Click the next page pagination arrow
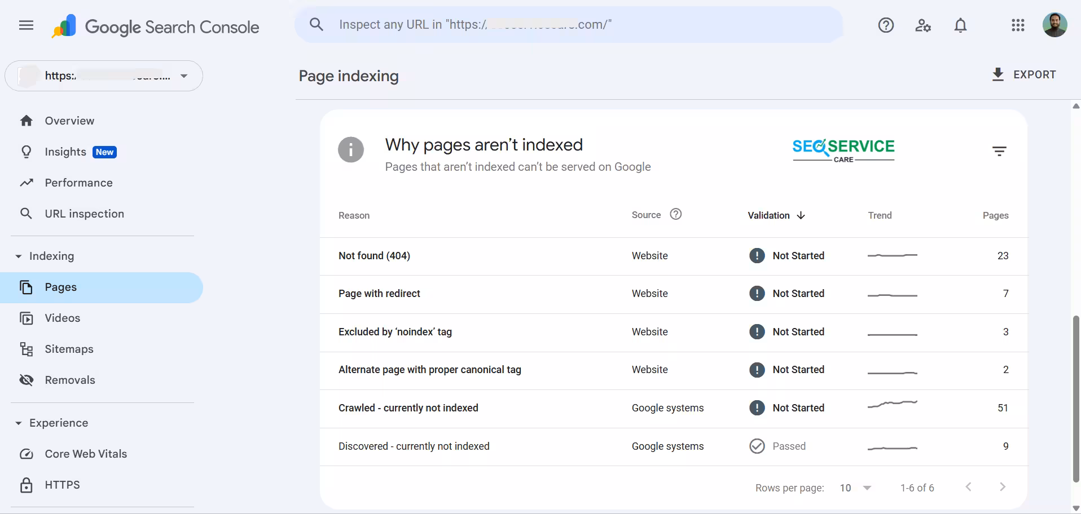This screenshot has width=1081, height=514. click(1003, 487)
